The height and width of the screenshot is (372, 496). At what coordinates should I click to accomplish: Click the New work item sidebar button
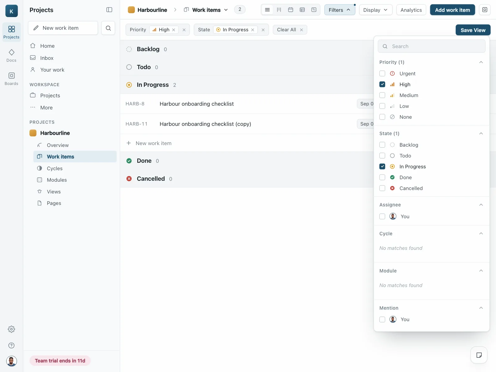coord(63,28)
